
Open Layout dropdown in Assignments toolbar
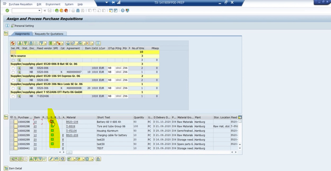pos(92,43)
